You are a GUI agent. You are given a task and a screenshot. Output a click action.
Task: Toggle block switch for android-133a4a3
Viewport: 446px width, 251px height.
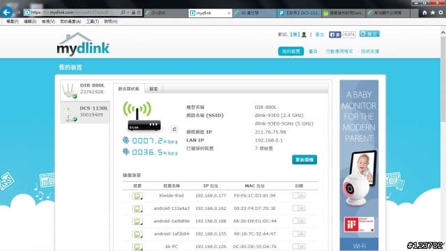click(x=299, y=208)
